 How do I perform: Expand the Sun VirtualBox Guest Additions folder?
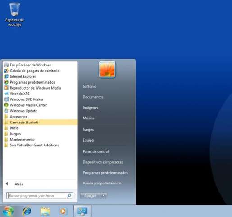click(40, 145)
